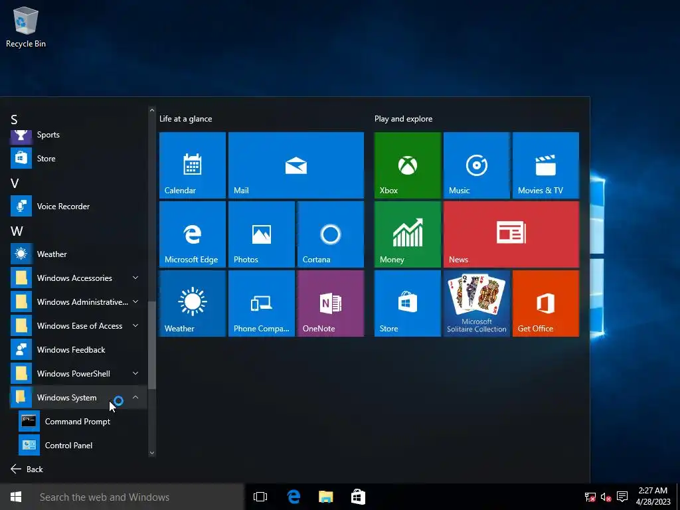
Task: Launch Microsoft Edge from the tile
Action: (x=193, y=234)
